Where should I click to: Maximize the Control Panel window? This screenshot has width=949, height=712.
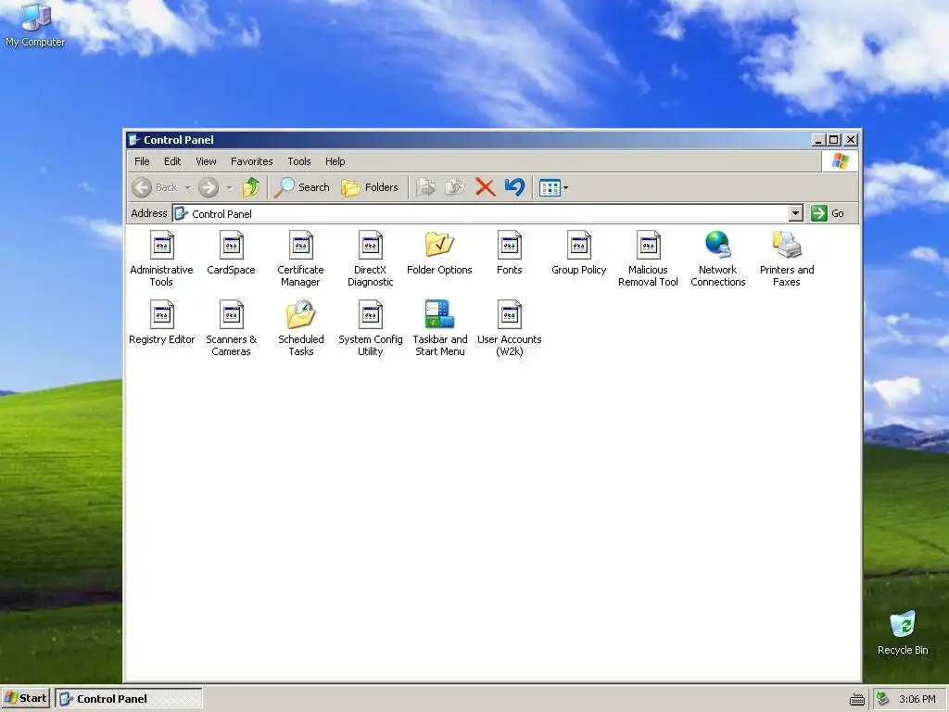point(834,140)
